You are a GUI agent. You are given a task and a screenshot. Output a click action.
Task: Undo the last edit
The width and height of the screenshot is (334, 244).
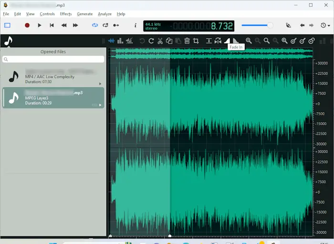142,41
